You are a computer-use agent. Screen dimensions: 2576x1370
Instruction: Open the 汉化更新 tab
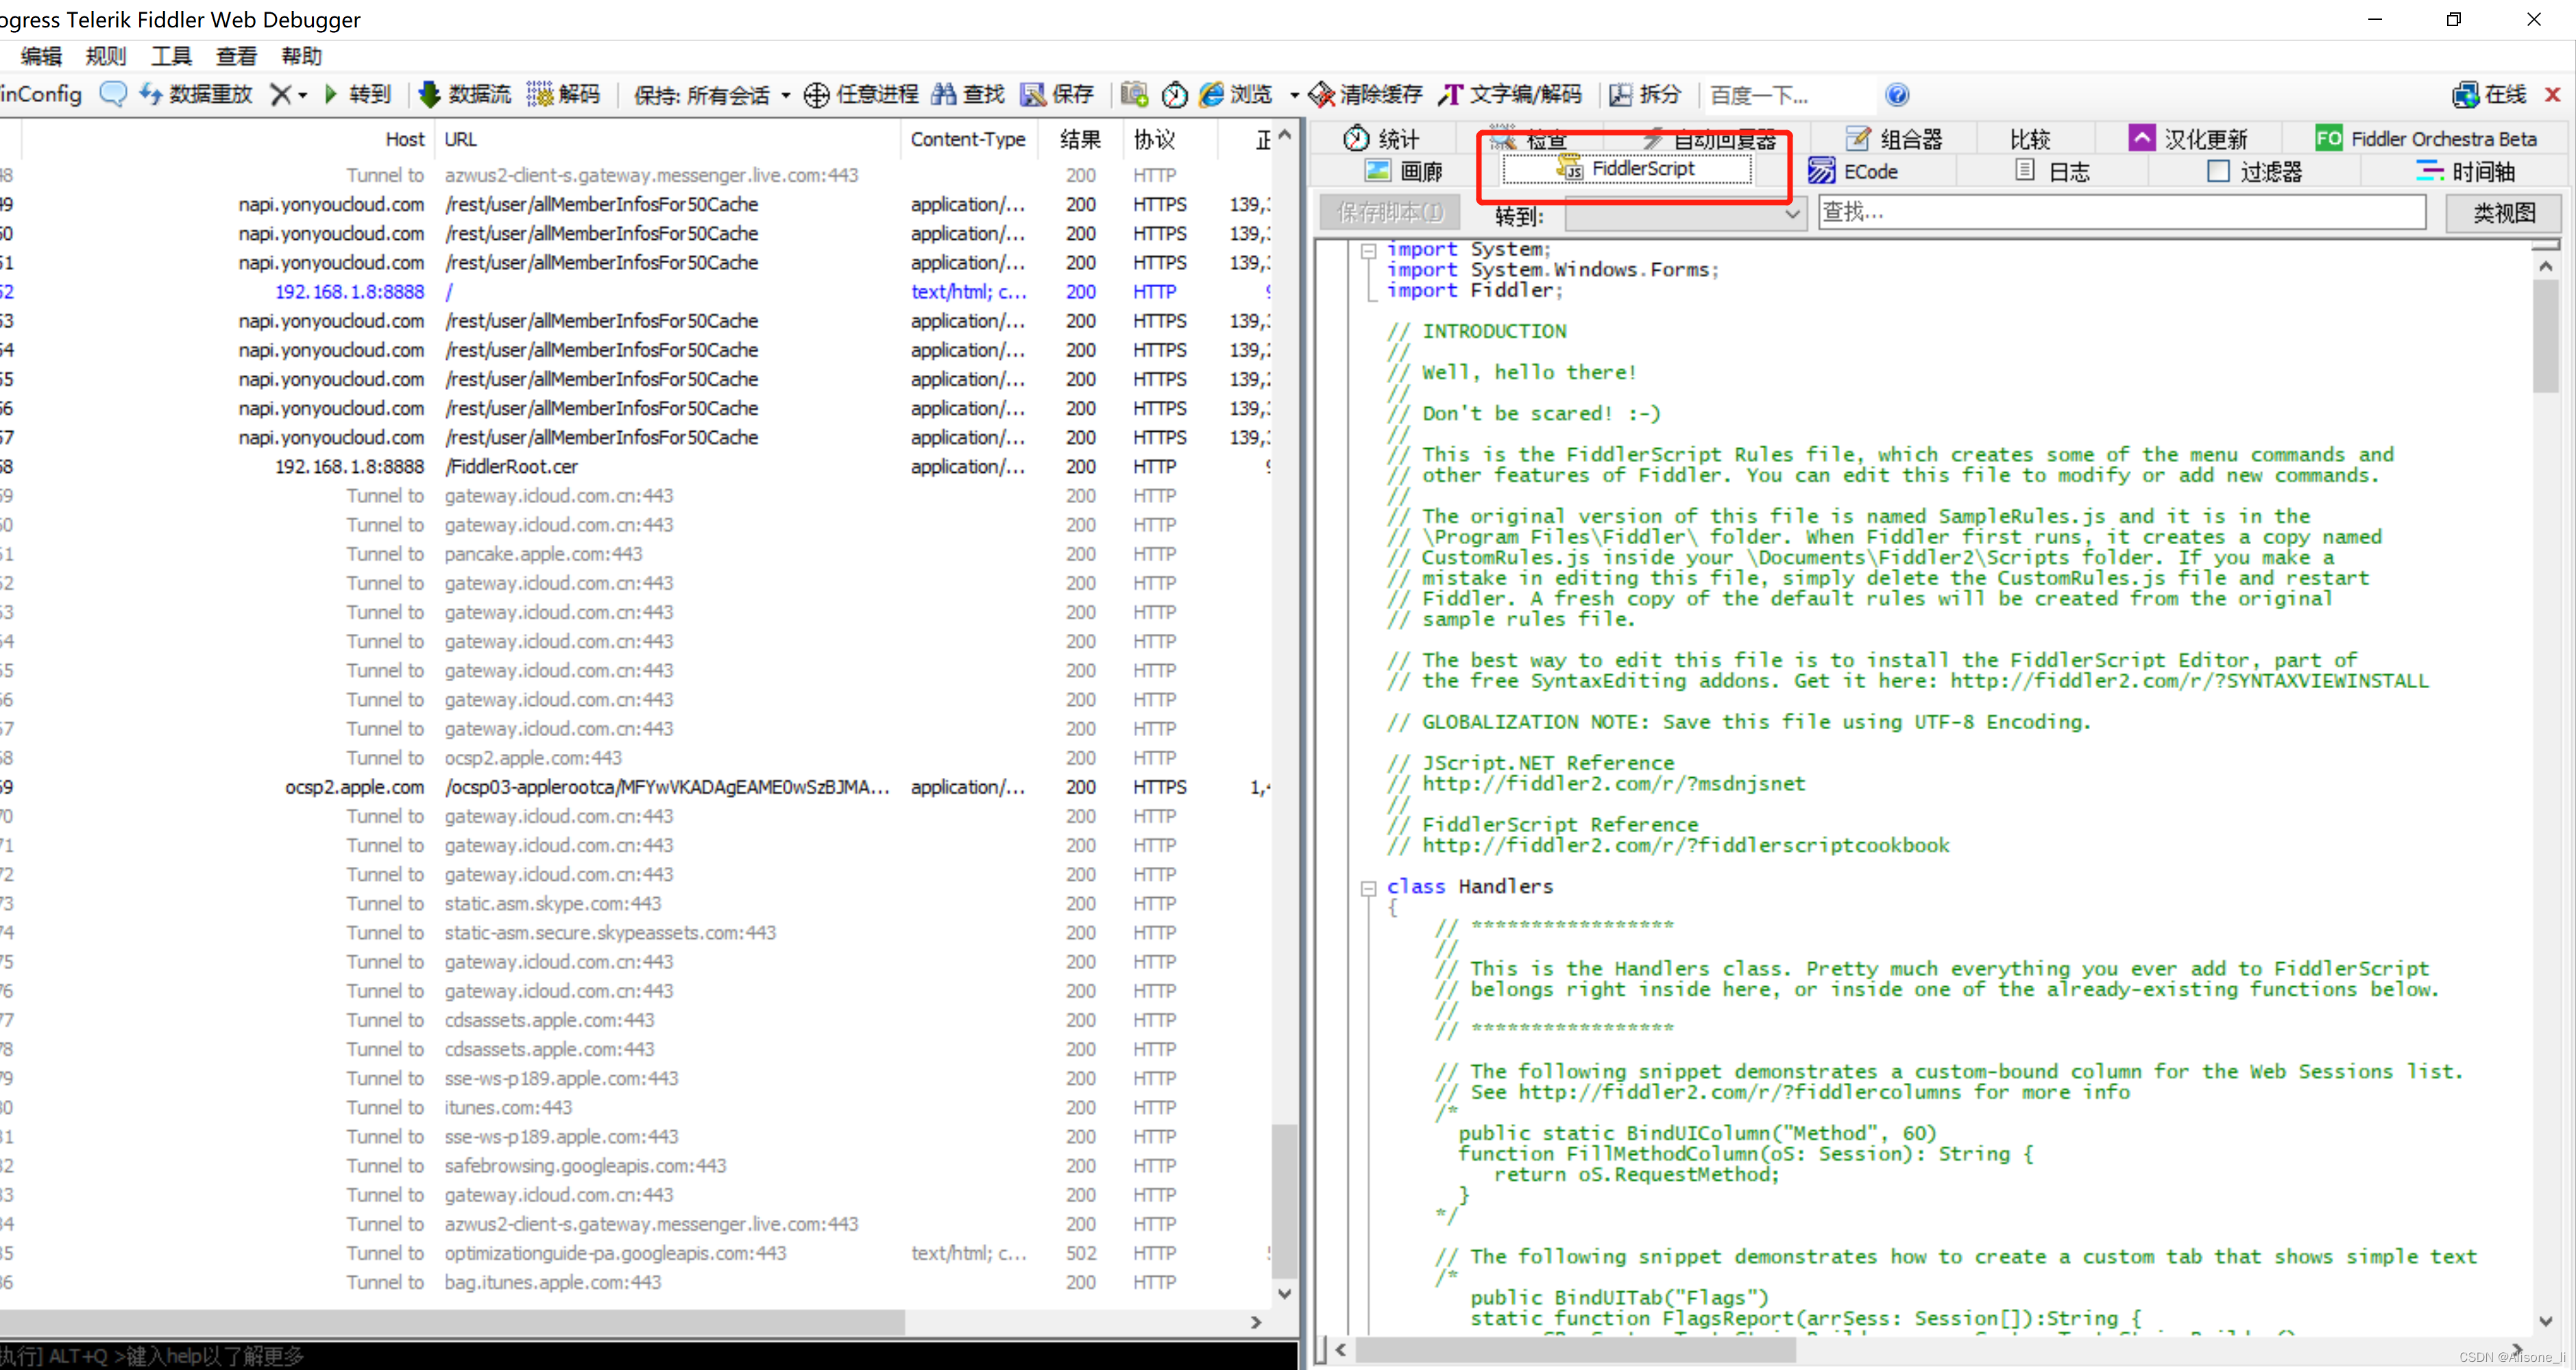click(2188, 139)
